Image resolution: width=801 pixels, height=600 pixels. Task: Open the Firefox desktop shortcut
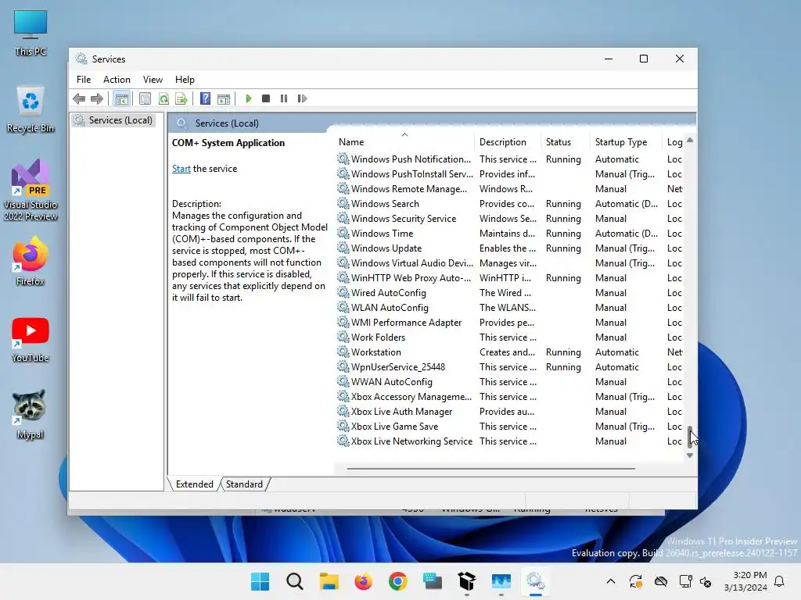31,261
